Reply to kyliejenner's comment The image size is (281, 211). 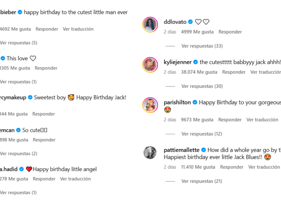[234, 72]
